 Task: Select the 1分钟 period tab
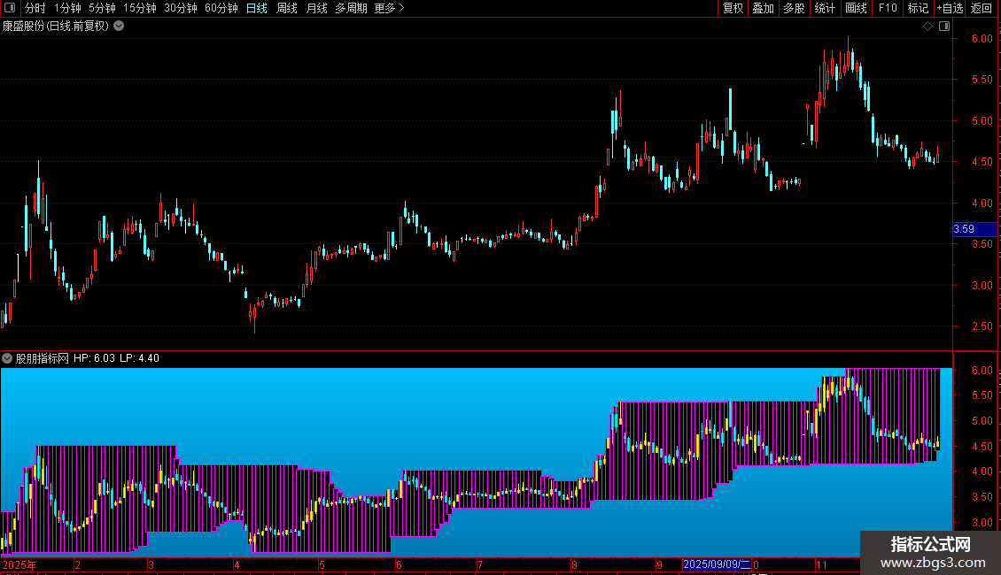[67, 8]
